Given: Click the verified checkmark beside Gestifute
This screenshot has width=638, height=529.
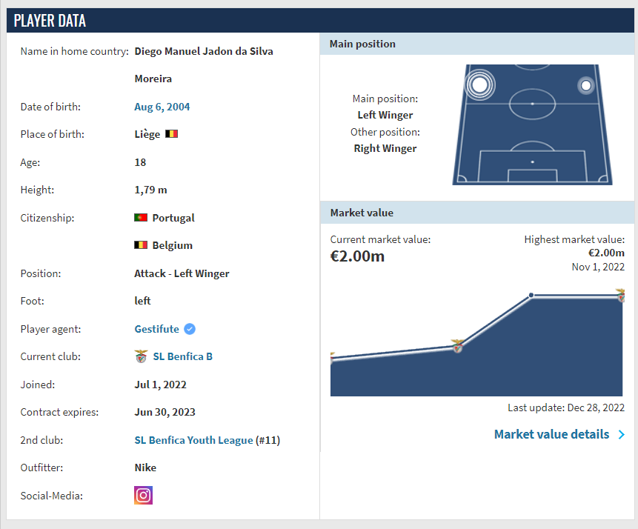Looking at the screenshot, I should tap(190, 329).
